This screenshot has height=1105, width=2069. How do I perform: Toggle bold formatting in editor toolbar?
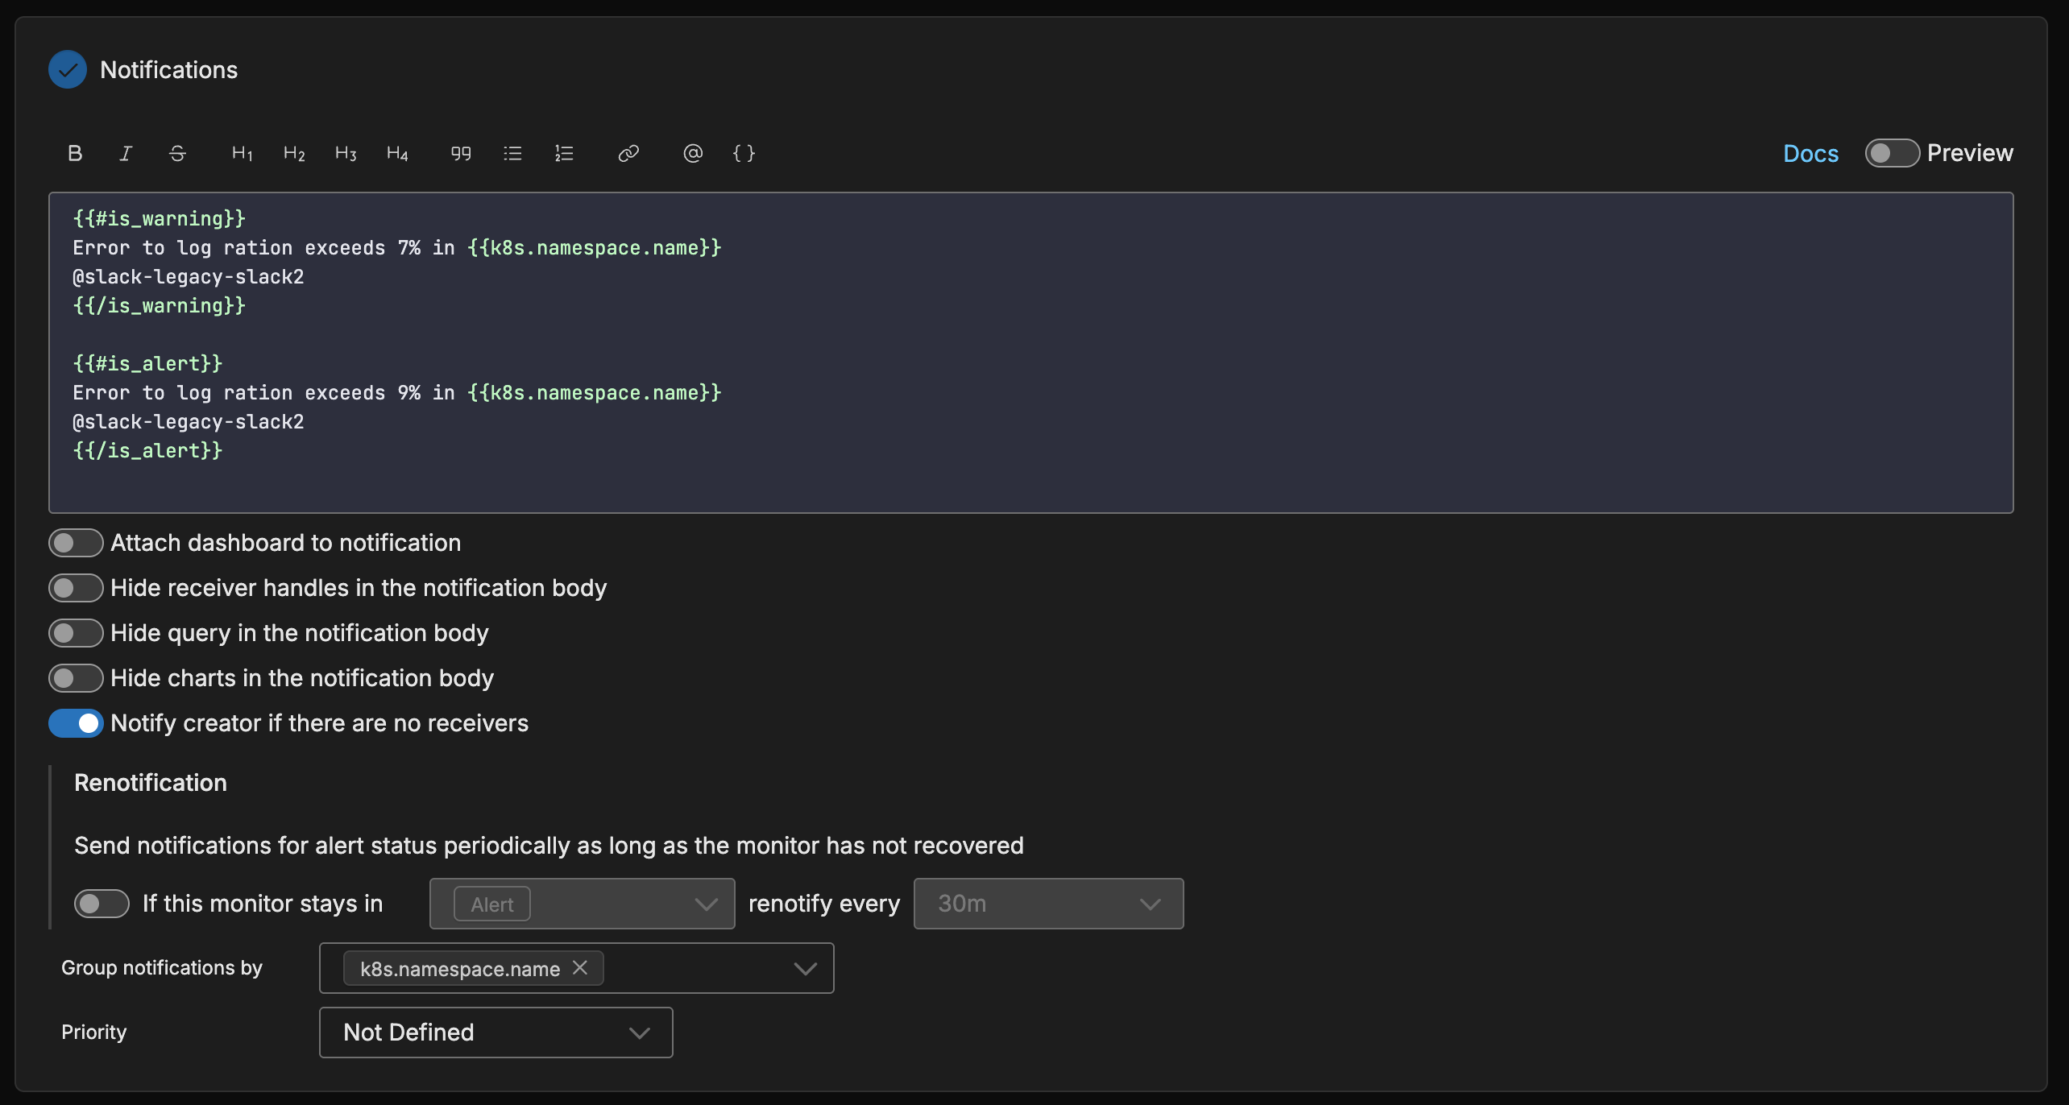coord(75,153)
